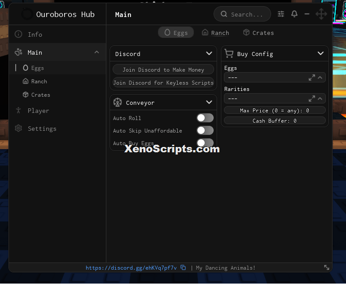The width and height of the screenshot is (346, 297).
Task: Collapse the Main sidebar group chevron
Action: point(96,52)
